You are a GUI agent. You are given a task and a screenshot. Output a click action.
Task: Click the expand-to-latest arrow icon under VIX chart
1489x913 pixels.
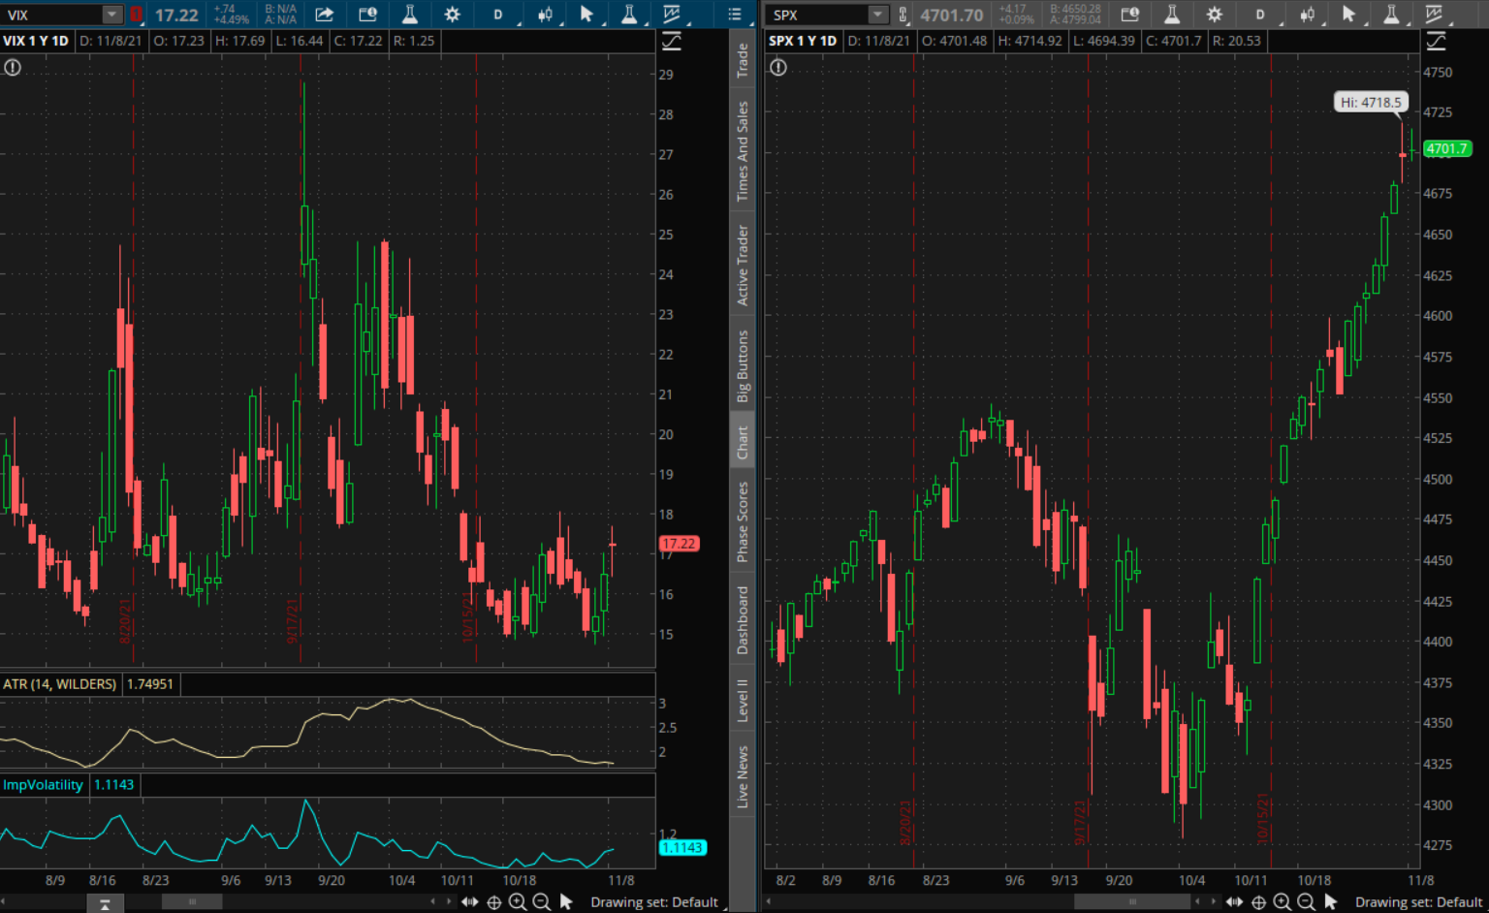point(105,904)
